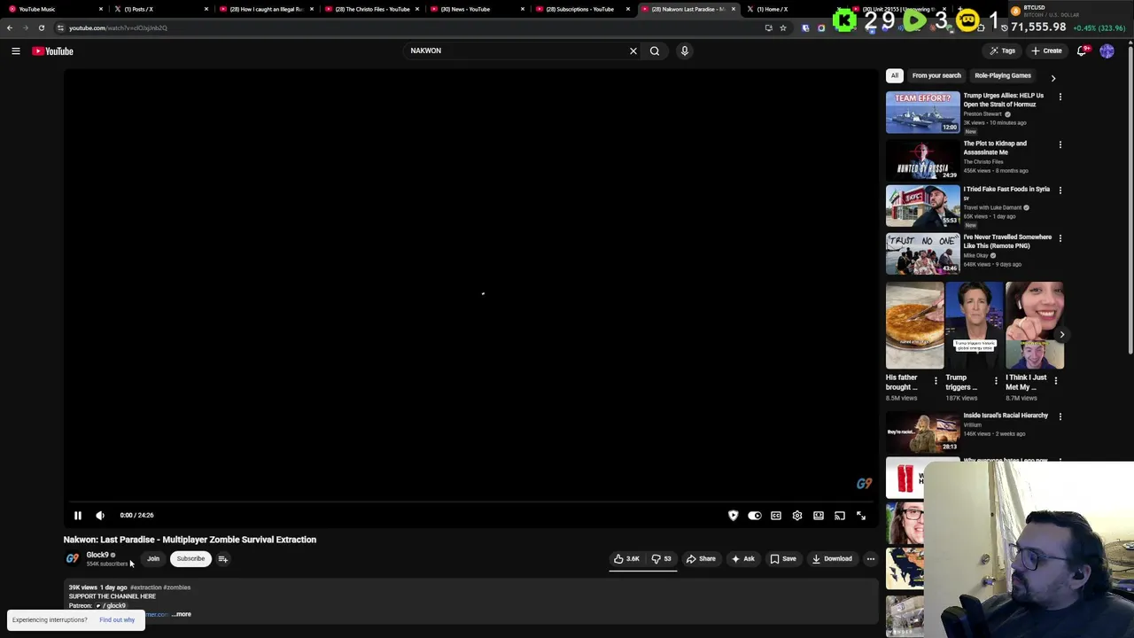
Task: Open the Create menu
Action: pos(1046,51)
